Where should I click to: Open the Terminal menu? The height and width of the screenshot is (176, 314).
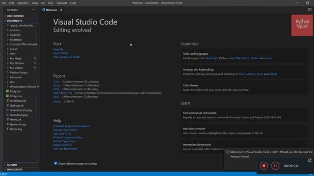pyautogui.click(x=62, y=3)
